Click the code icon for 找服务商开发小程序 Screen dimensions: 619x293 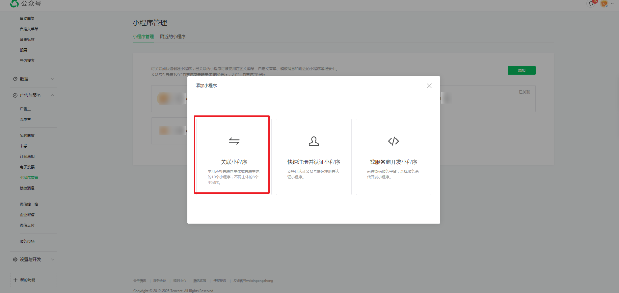(393, 141)
